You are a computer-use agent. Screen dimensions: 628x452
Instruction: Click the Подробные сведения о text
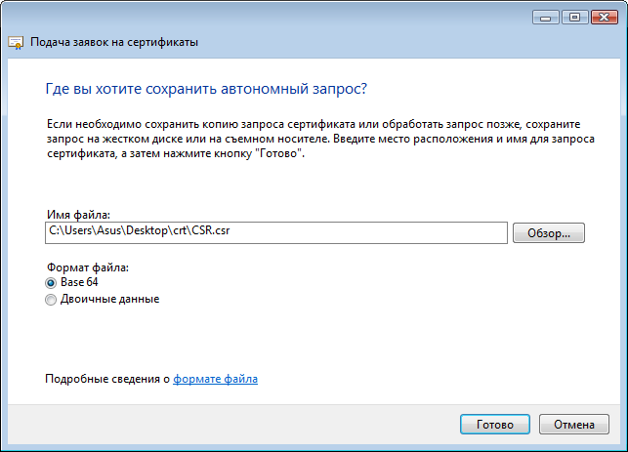point(107,379)
